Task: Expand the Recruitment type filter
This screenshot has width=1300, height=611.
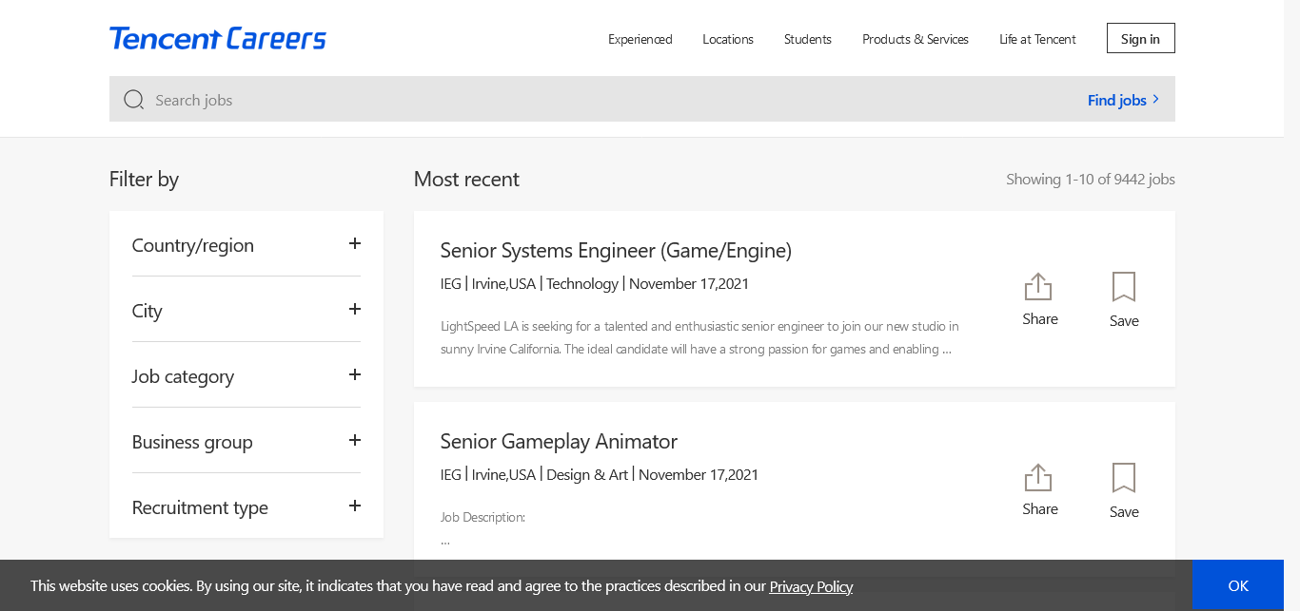Action: click(354, 506)
